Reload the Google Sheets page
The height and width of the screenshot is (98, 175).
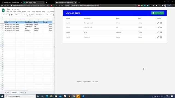[8, 5]
